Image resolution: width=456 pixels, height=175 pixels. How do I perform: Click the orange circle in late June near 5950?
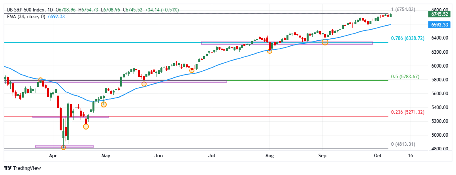pyautogui.click(x=192, y=70)
